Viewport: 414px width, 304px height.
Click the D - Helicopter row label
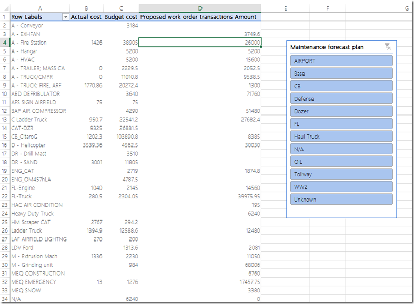point(28,145)
